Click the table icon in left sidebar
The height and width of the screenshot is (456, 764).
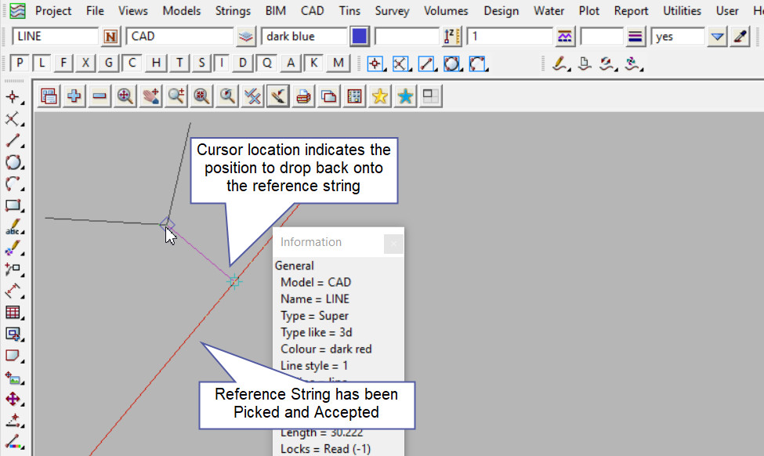coord(13,313)
